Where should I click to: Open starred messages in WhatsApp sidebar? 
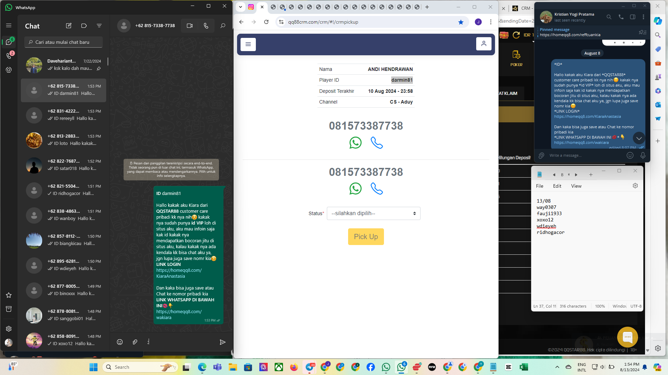coord(9,295)
